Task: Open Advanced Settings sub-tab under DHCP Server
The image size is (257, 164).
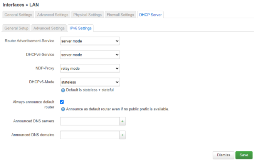Action: coord(49,28)
